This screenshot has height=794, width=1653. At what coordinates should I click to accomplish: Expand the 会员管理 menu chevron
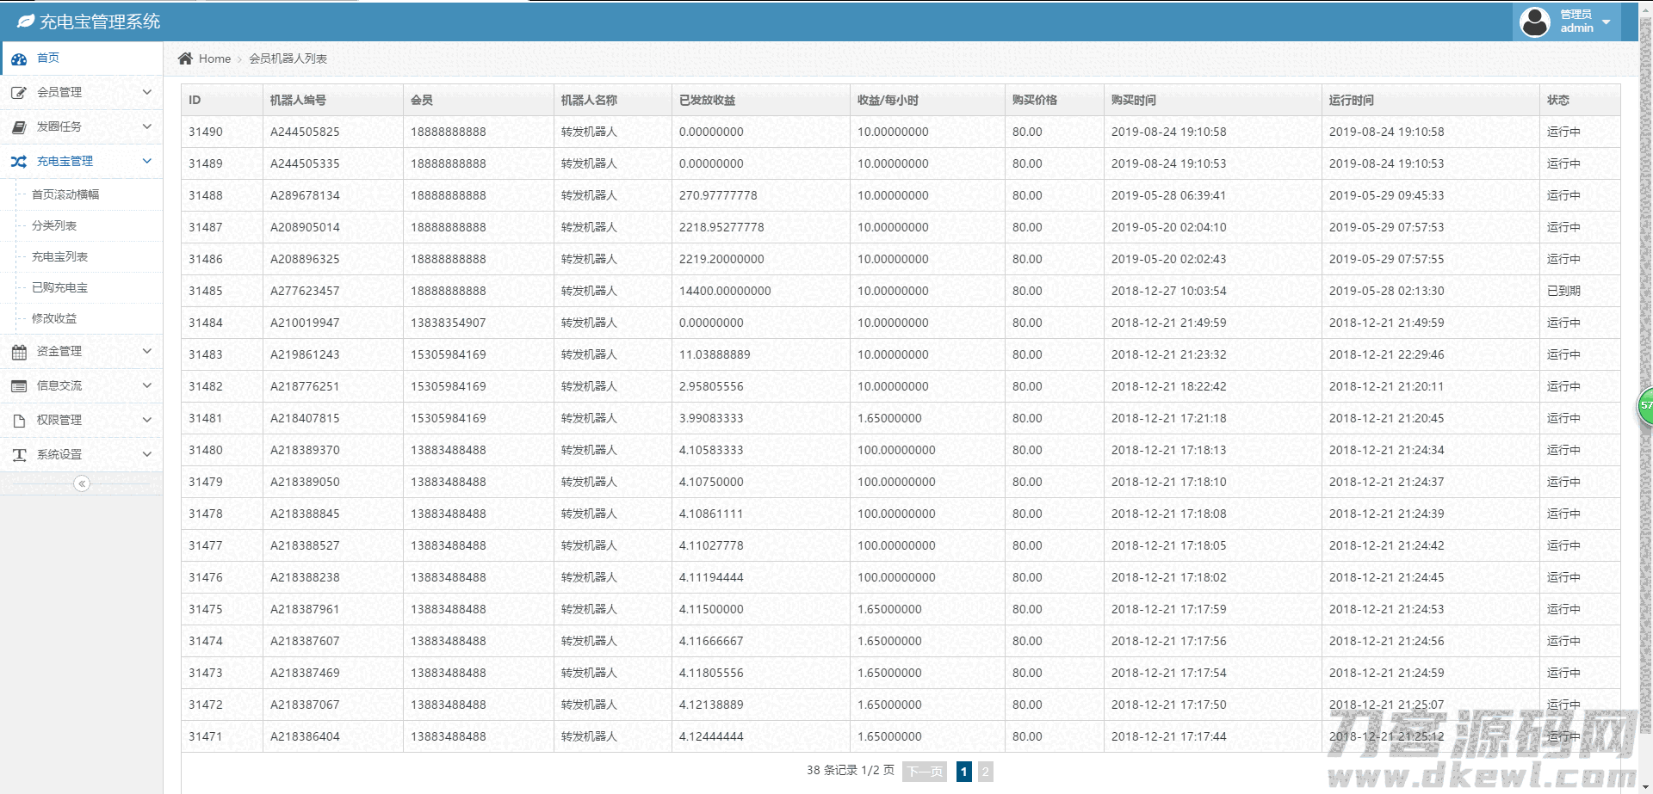click(147, 92)
